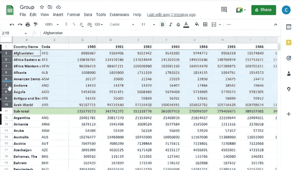Format as currency
Viewport: 295px width, 170px height.
point(66,24)
